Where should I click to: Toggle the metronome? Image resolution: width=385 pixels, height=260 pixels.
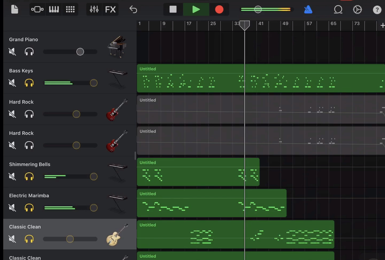308,10
